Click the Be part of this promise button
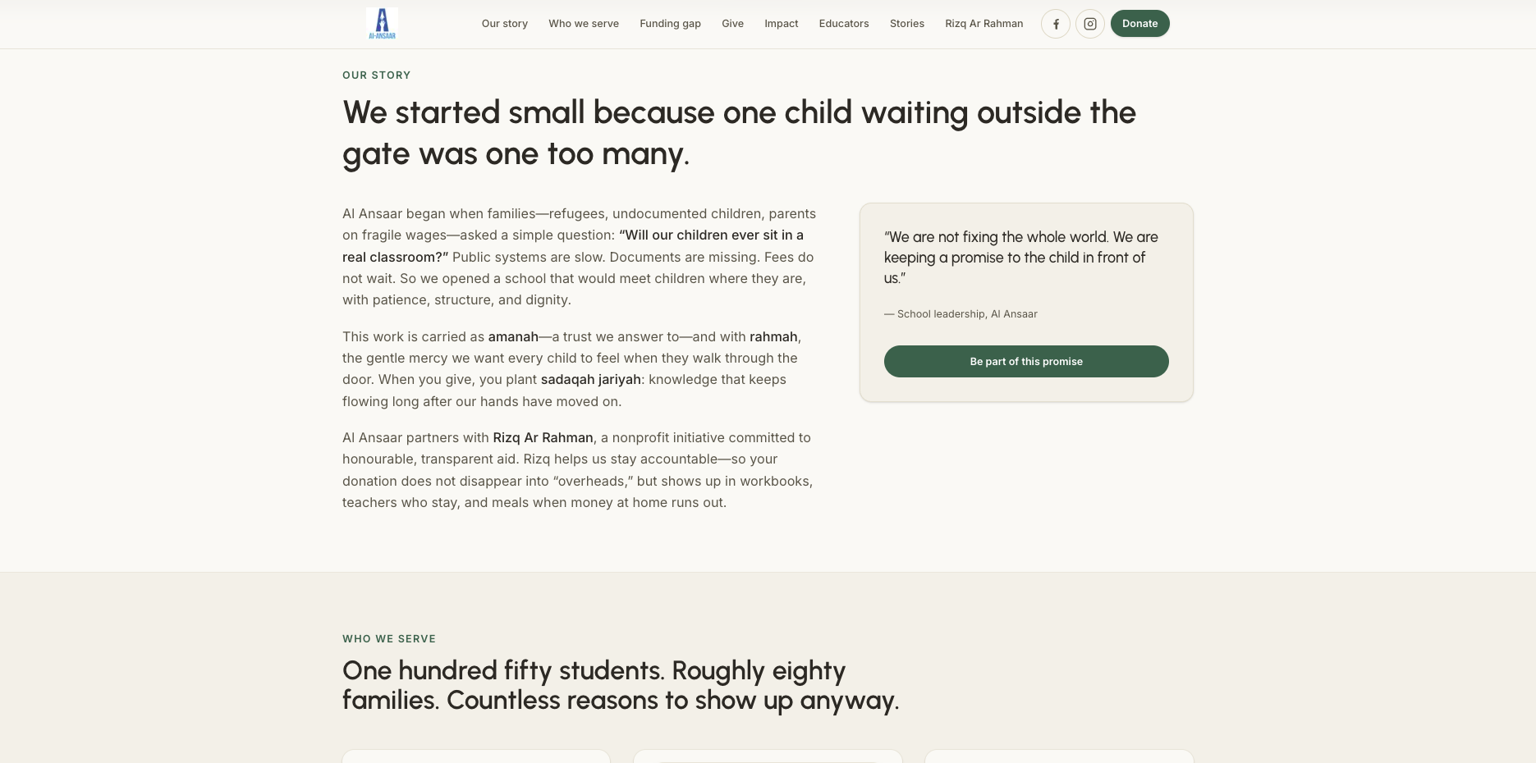This screenshot has height=763, width=1536. [1026, 362]
